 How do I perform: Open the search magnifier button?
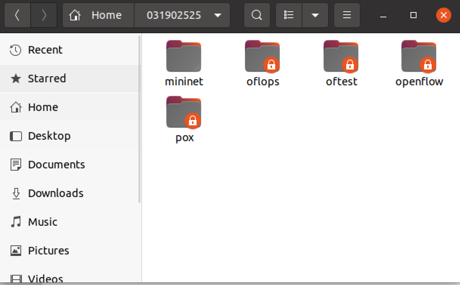click(257, 15)
